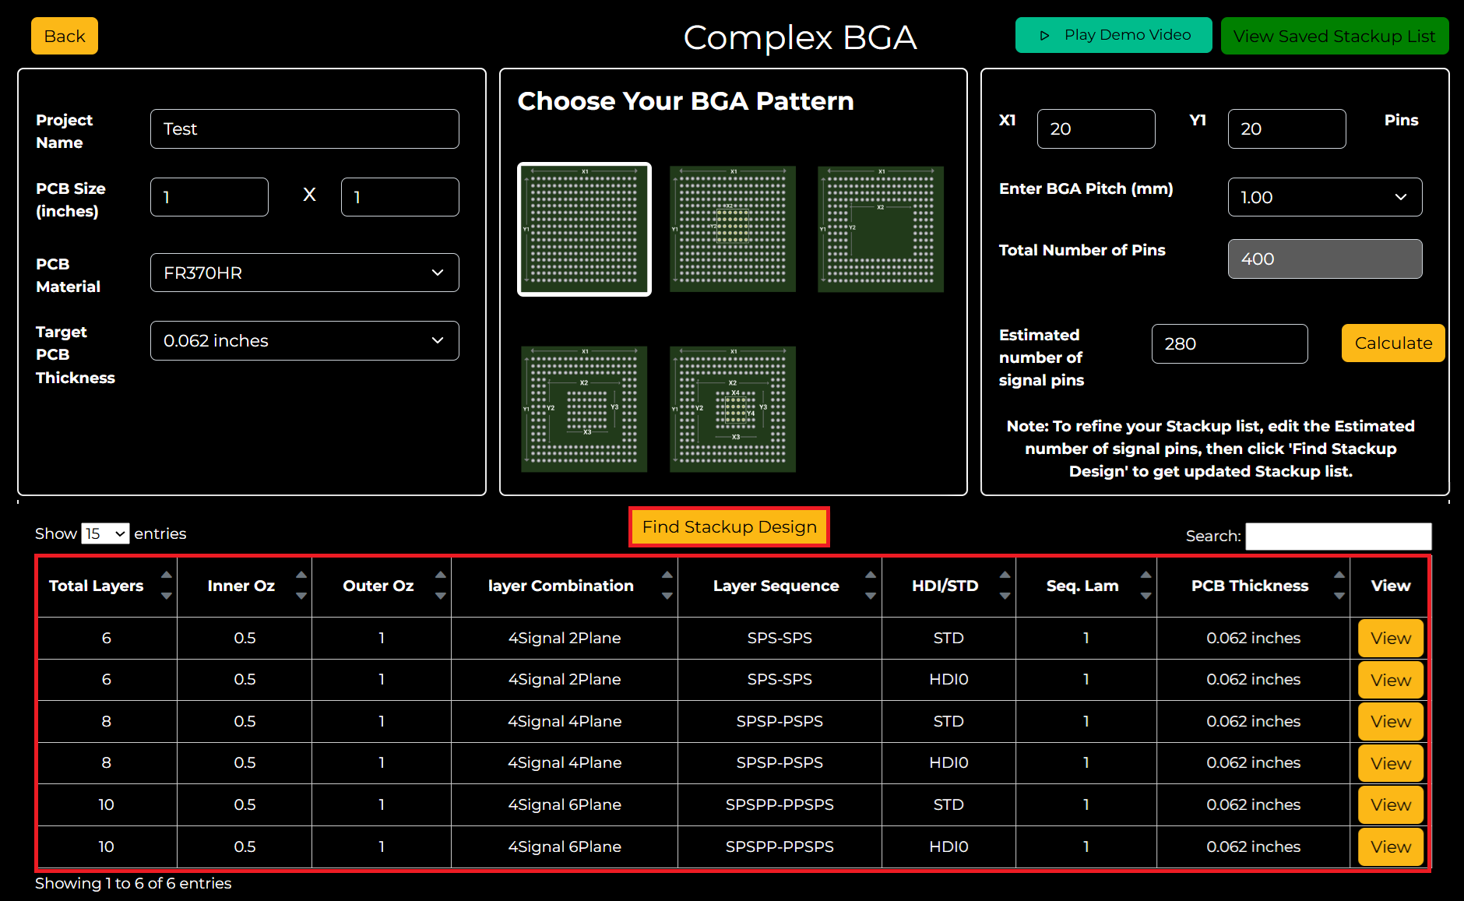Image resolution: width=1464 pixels, height=901 pixels.
Task: Click the PCB Size height field
Action: point(400,197)
